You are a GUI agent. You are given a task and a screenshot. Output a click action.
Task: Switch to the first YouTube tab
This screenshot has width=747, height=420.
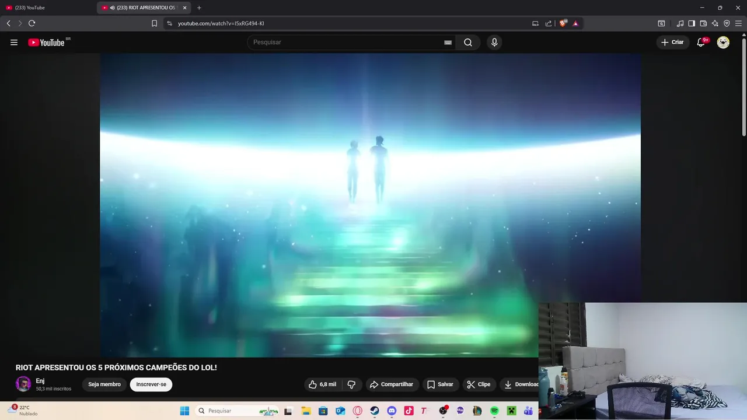[x=48, y=8]
